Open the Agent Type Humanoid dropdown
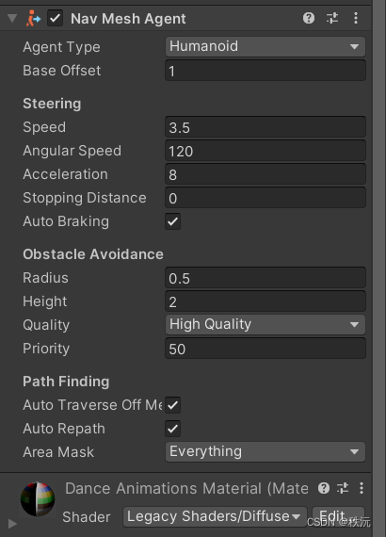This screenshot has width=386, height=537. [265, 46]
